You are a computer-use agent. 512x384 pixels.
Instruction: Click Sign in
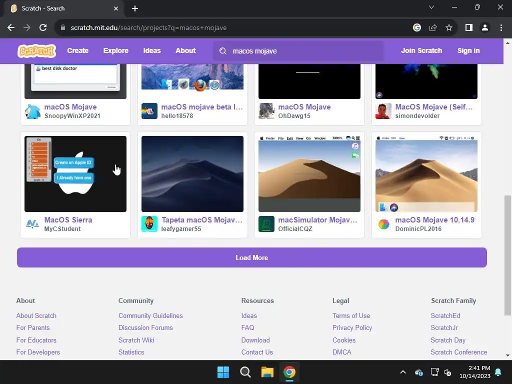(468, 50)
